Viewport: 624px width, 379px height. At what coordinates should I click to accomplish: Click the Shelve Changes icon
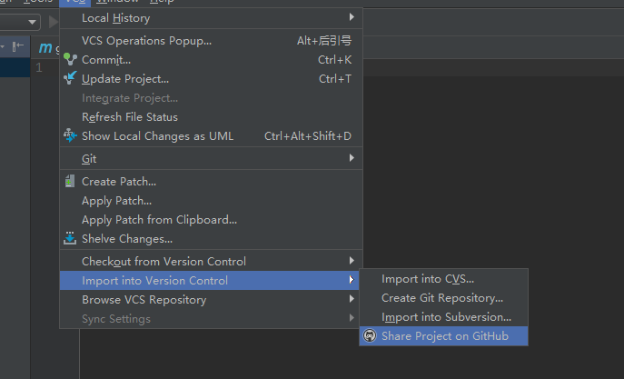coord(70,239)
